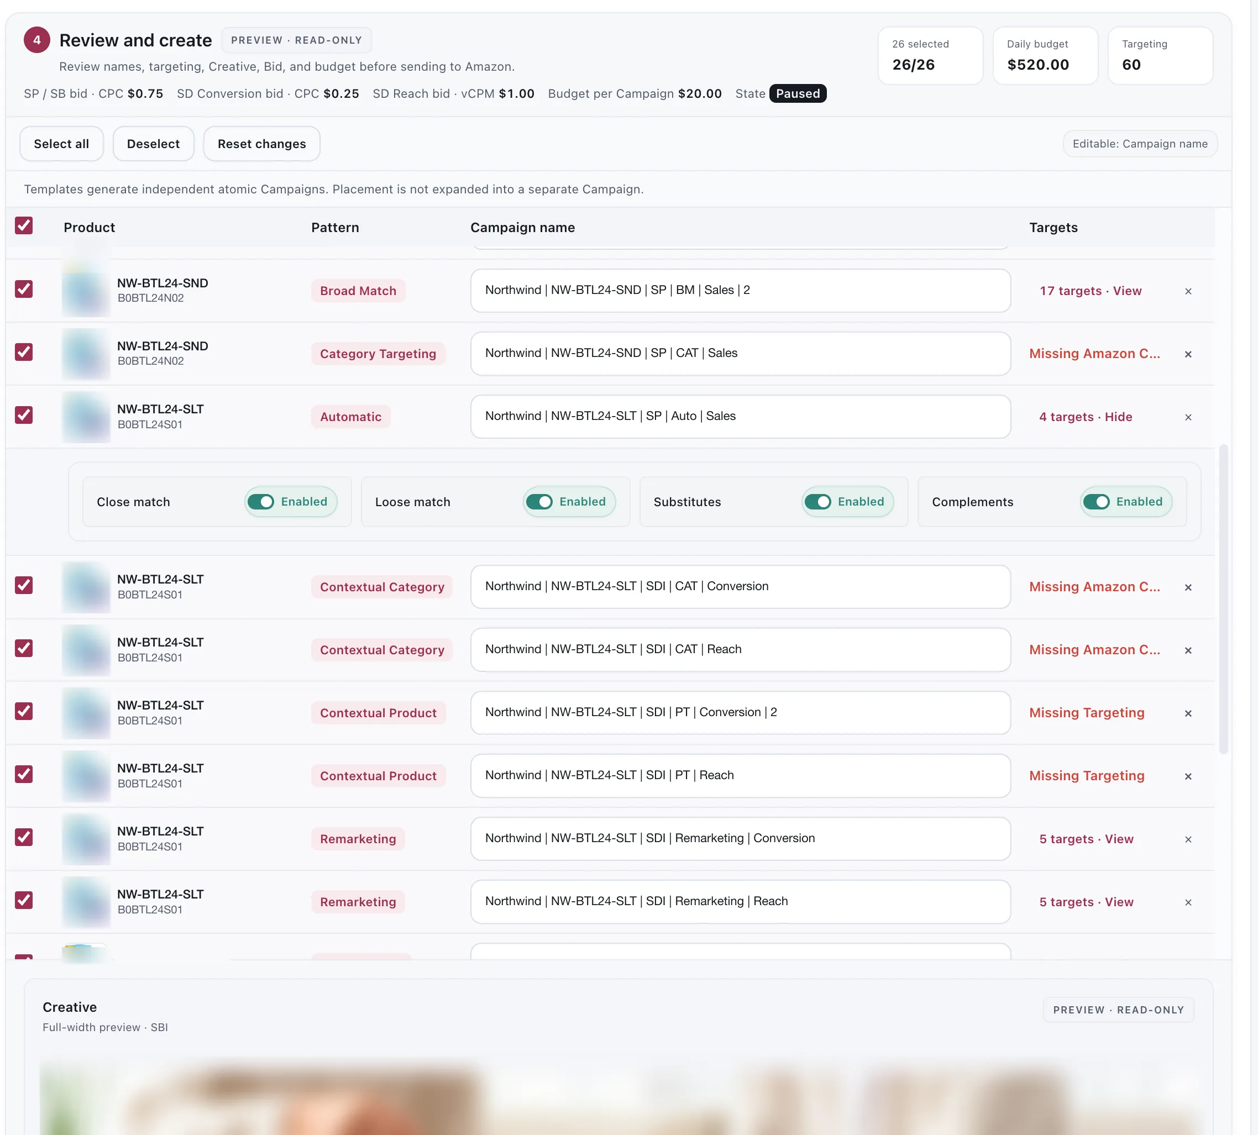Click product thumbnail for Category Targeting row
The width and height of the screenshot is (1258, 1135).
(86, 354)
